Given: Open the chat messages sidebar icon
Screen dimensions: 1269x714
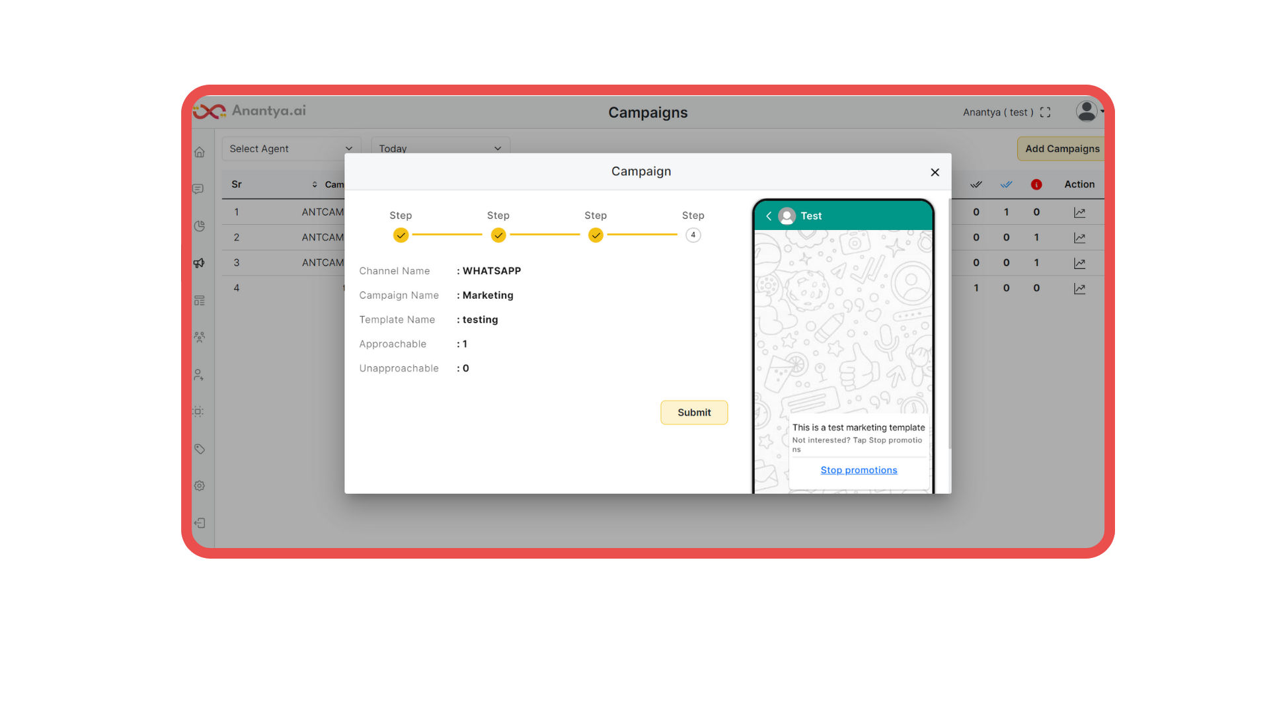Looking at the screenshot, I should (x=198, y=189).
